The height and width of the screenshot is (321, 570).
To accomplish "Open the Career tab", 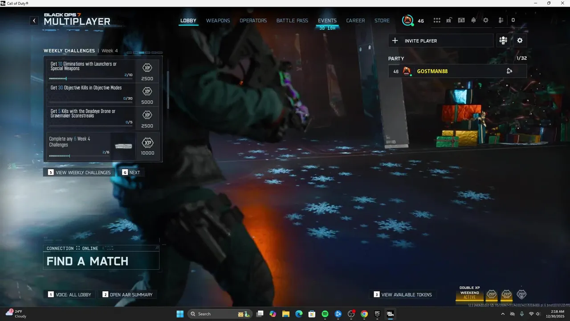I will point(355,21).
